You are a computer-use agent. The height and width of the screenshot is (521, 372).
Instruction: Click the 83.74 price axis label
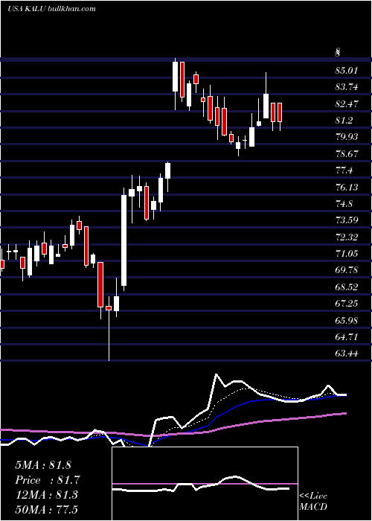(x=347, y=87)
